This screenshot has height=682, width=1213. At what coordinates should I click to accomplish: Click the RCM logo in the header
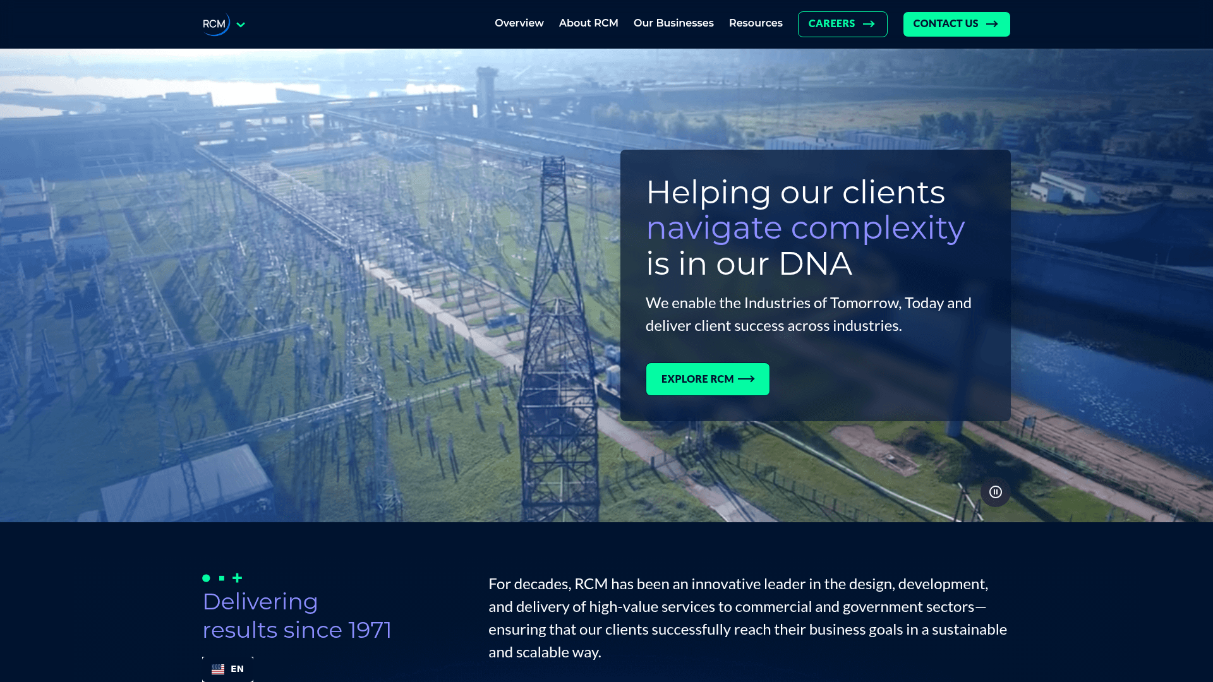tap(215, 24)
